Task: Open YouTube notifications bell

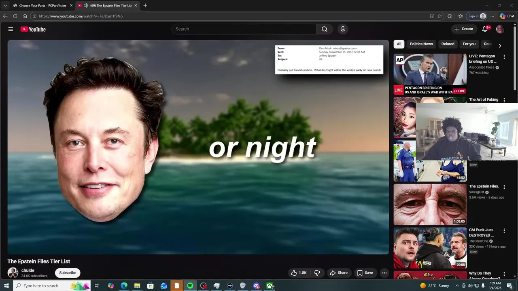Action: pos(485,29)
